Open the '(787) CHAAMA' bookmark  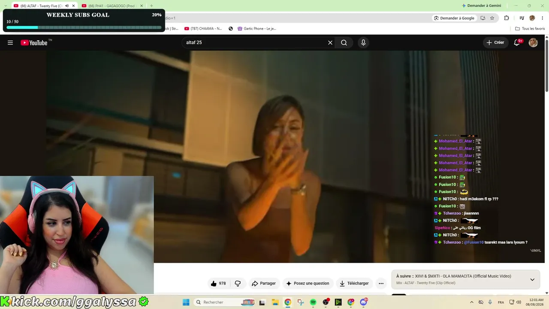(x=203, y=29)
